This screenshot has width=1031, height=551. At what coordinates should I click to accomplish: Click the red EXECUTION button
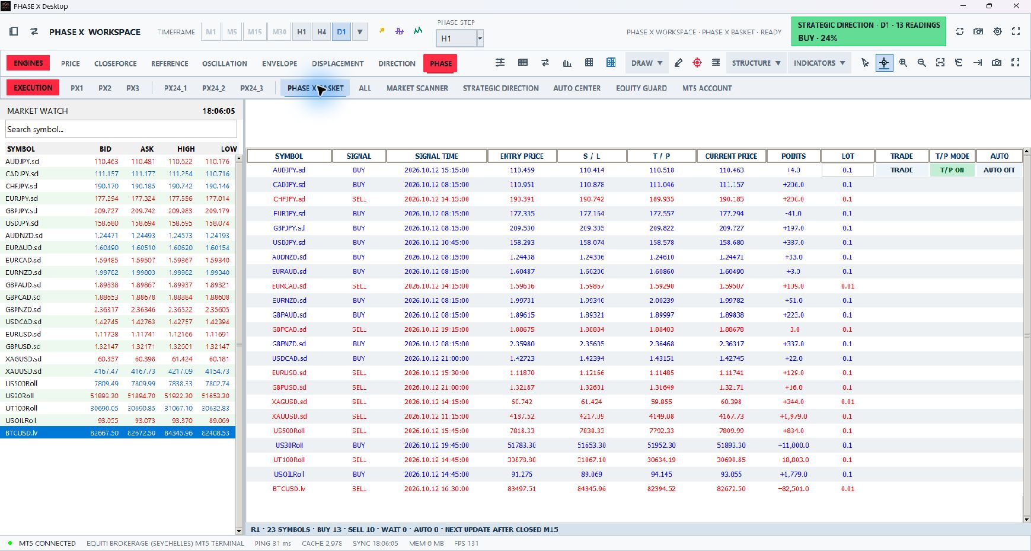(33, 88)
